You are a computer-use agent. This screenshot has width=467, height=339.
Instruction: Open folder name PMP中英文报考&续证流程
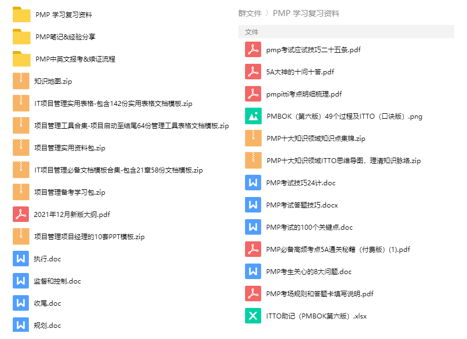(75, 59)
